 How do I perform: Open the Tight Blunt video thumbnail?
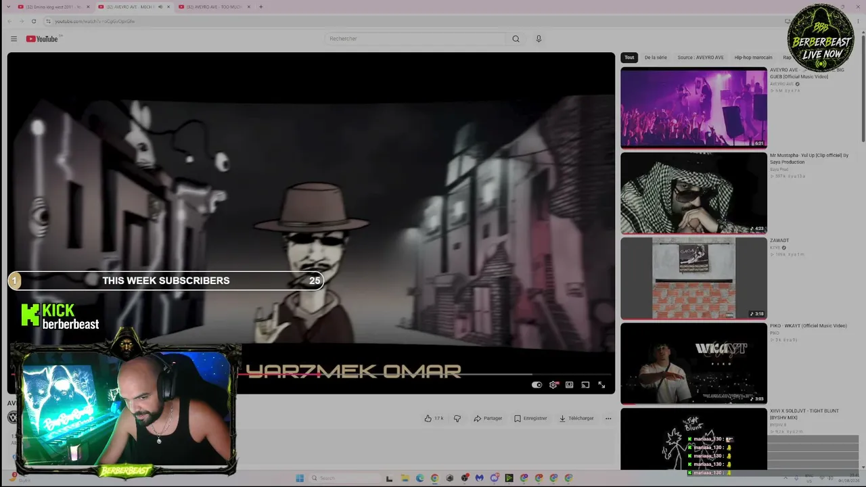coord(693,439)
